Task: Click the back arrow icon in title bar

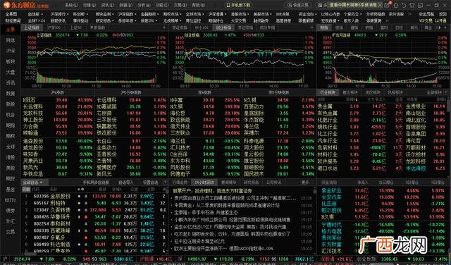Action: click(404, 5)
